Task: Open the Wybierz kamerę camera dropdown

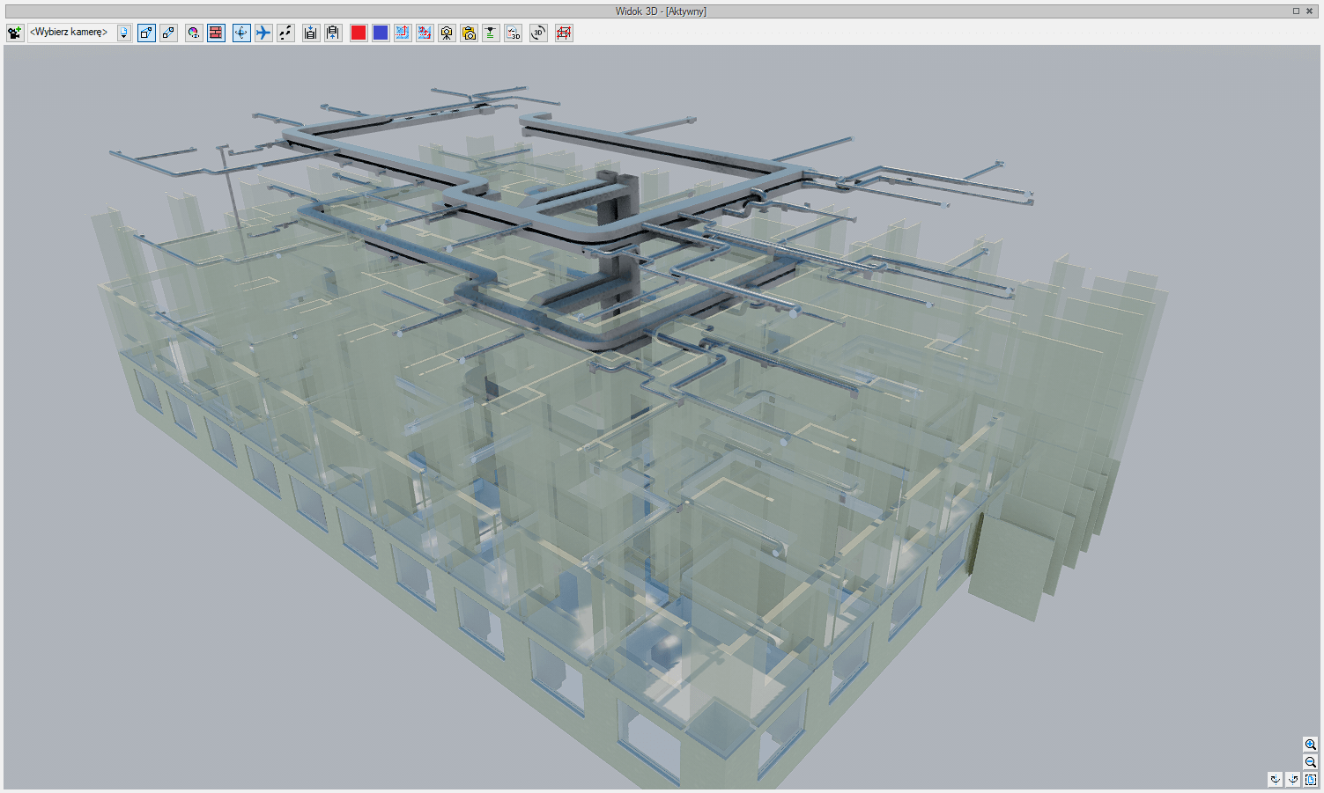Action: click(x=124, y=33)
